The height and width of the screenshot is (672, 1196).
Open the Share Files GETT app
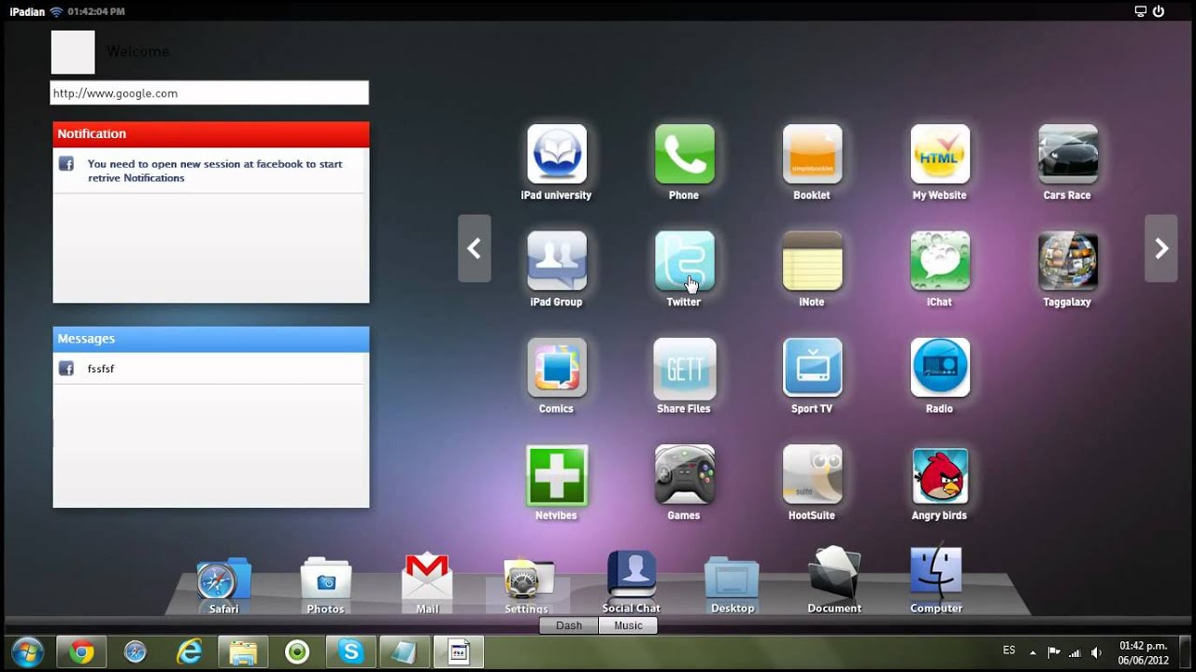pyautogui.click(x=684, y=368)
